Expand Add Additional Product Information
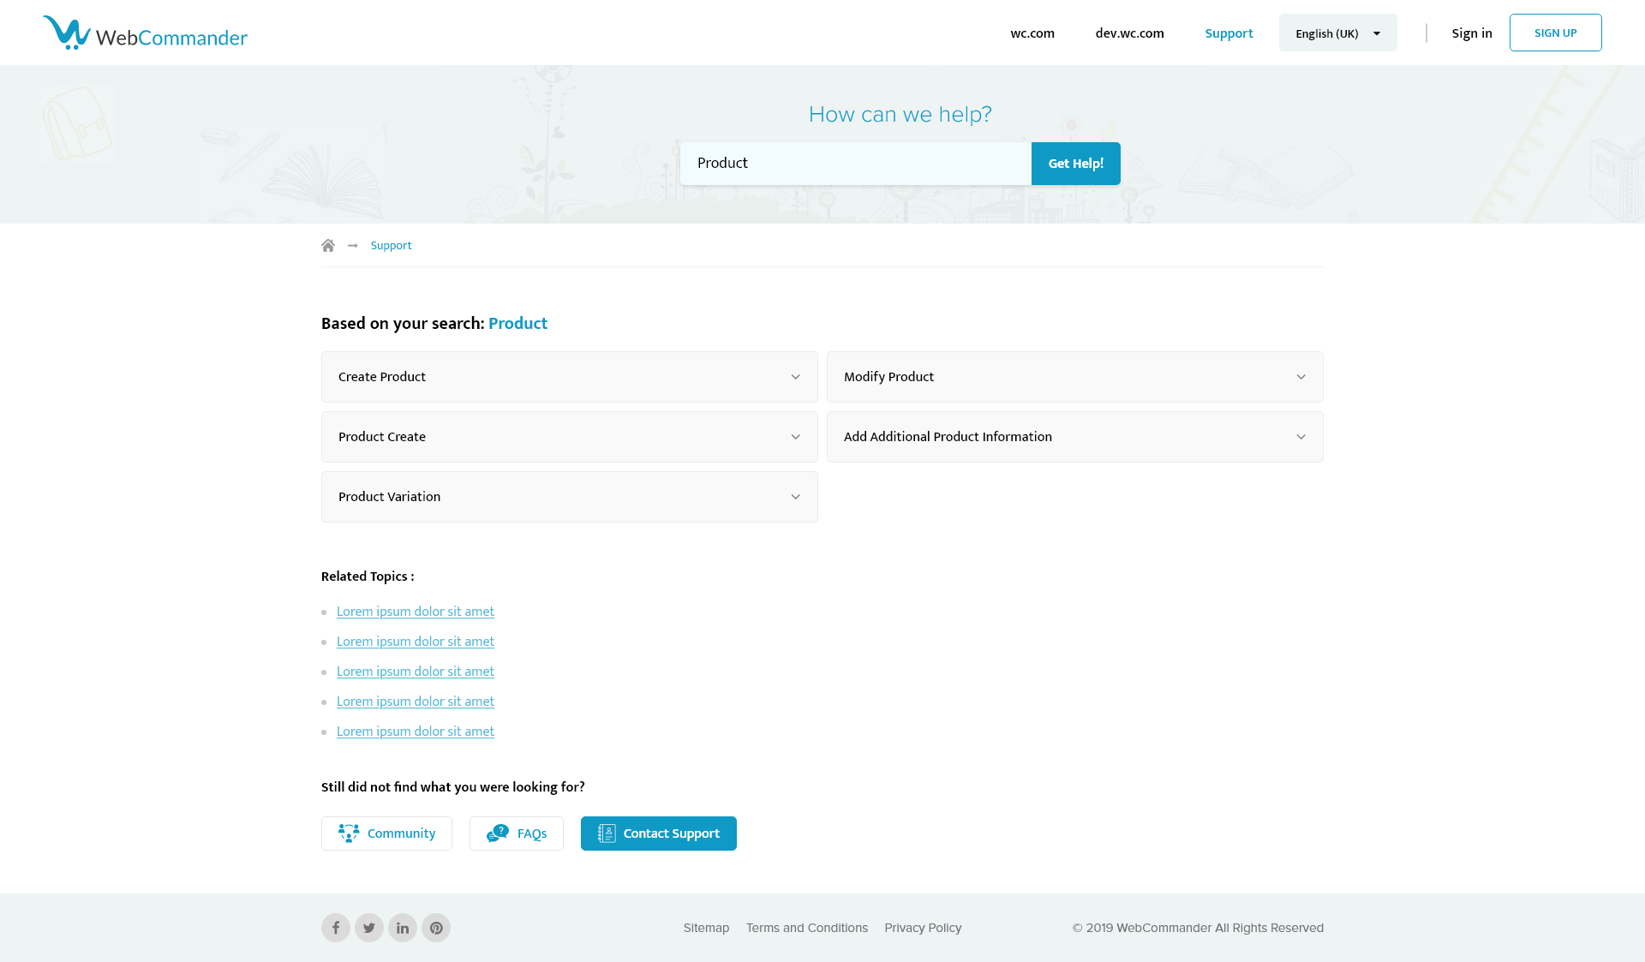 [1074, 437]
